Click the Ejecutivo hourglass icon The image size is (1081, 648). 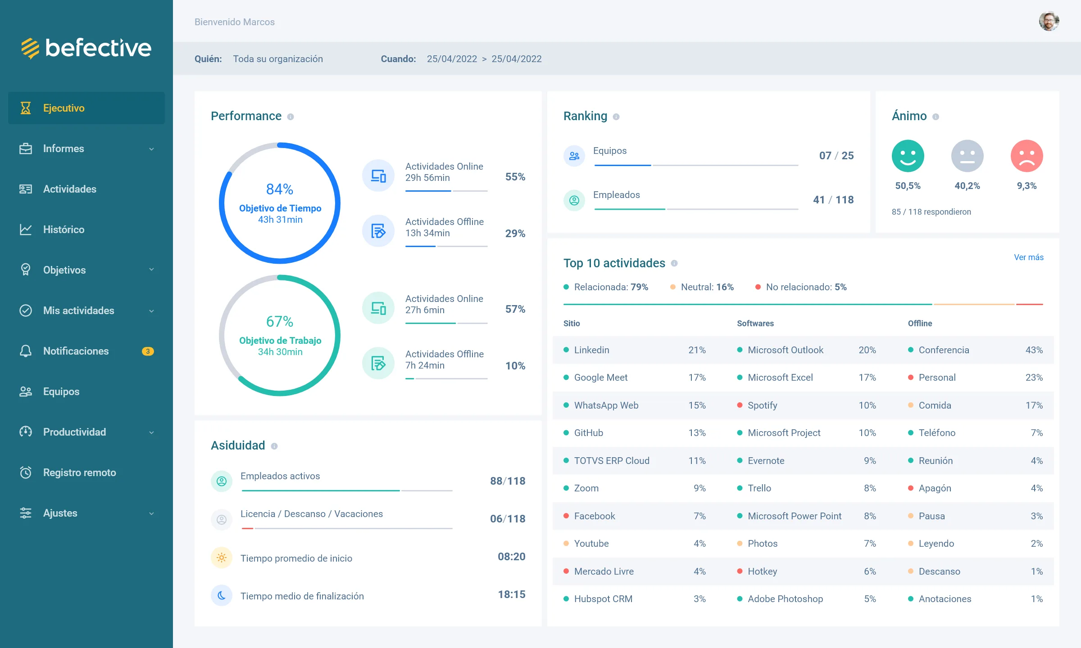pos(26,108)
